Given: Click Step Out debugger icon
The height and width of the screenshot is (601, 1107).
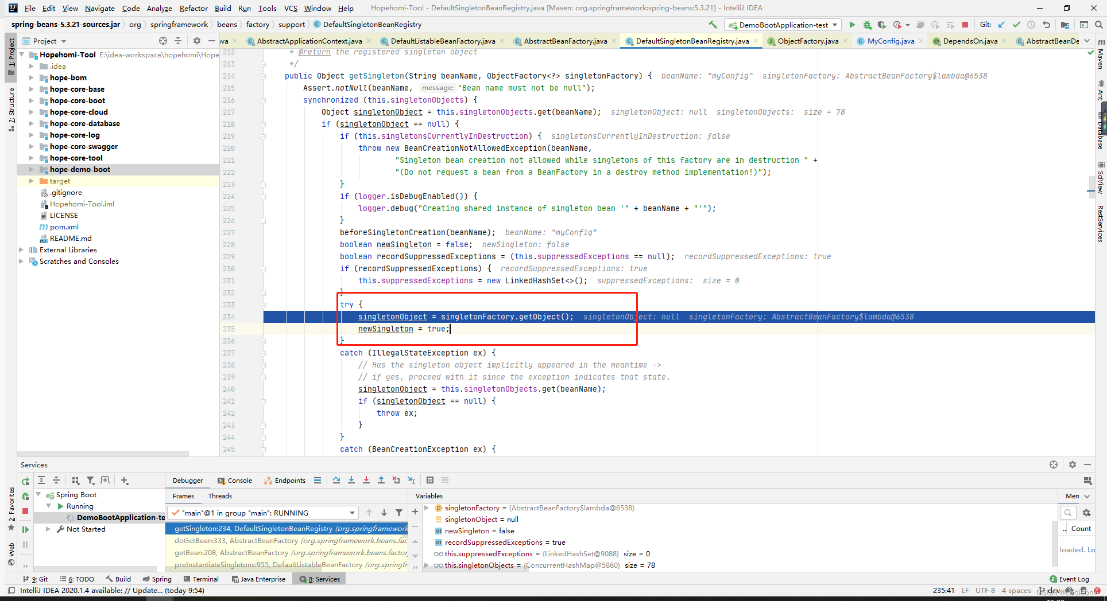Looking at the screenshot, I should tap(381, 480).
